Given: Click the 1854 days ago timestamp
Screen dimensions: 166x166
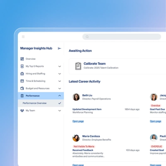Looking at the screenshot, I should click(x=132, y=109).
